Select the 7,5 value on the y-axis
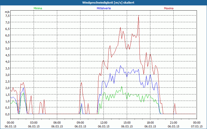Image resolution: width=207 pixels, height=129 pixels. [7, 15]
